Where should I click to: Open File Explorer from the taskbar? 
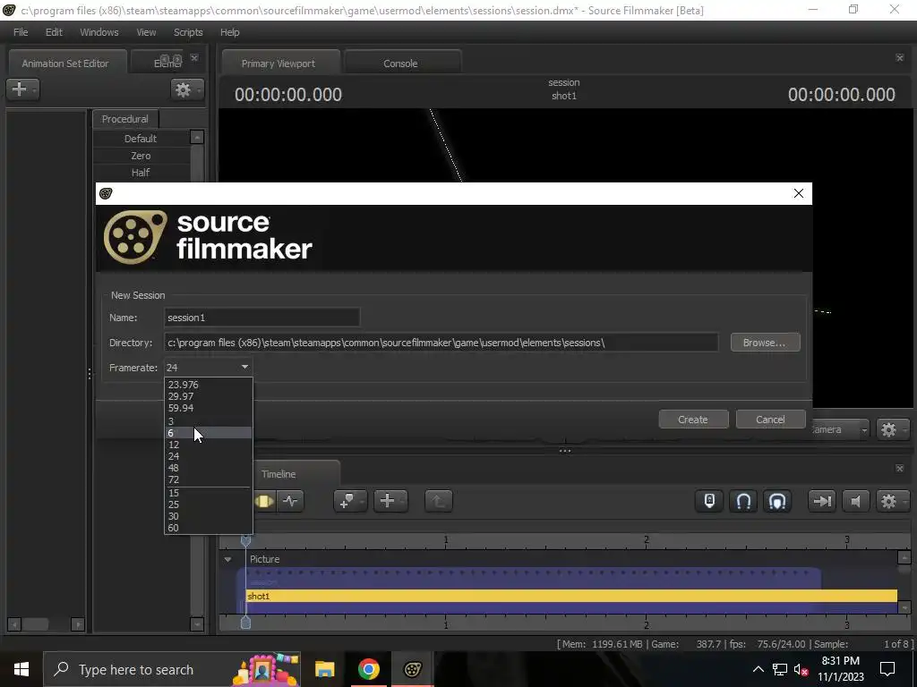(324, 669)
